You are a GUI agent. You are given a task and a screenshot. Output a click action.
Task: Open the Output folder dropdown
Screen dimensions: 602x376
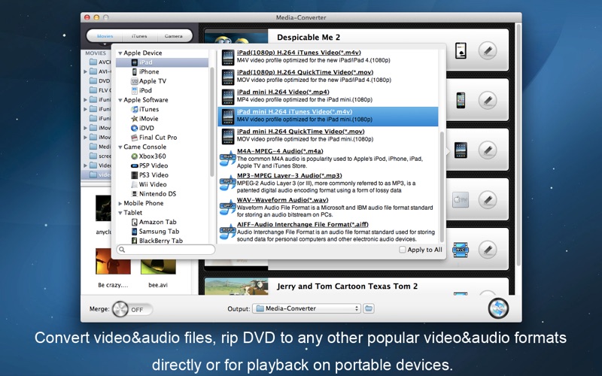[306, 308]
